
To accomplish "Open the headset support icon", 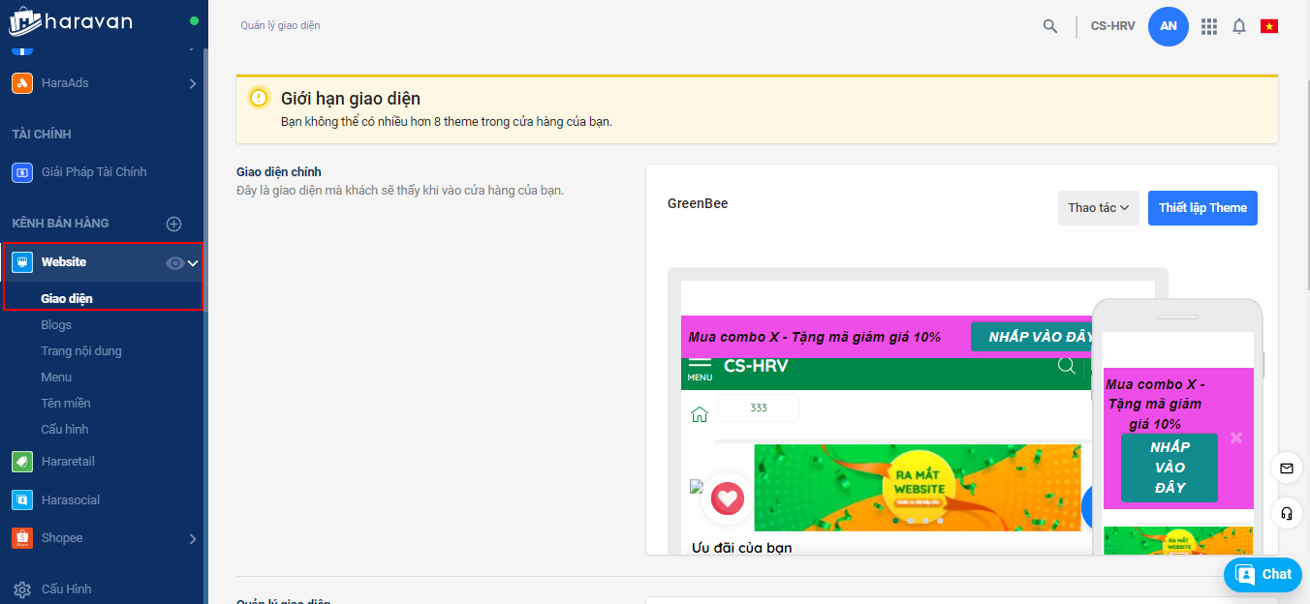I will coord(1287,513).
